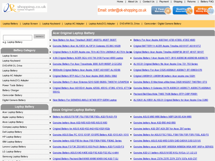215x161 pixels.
Task: Open the Battery FAQ page
Action: [207, 2]
